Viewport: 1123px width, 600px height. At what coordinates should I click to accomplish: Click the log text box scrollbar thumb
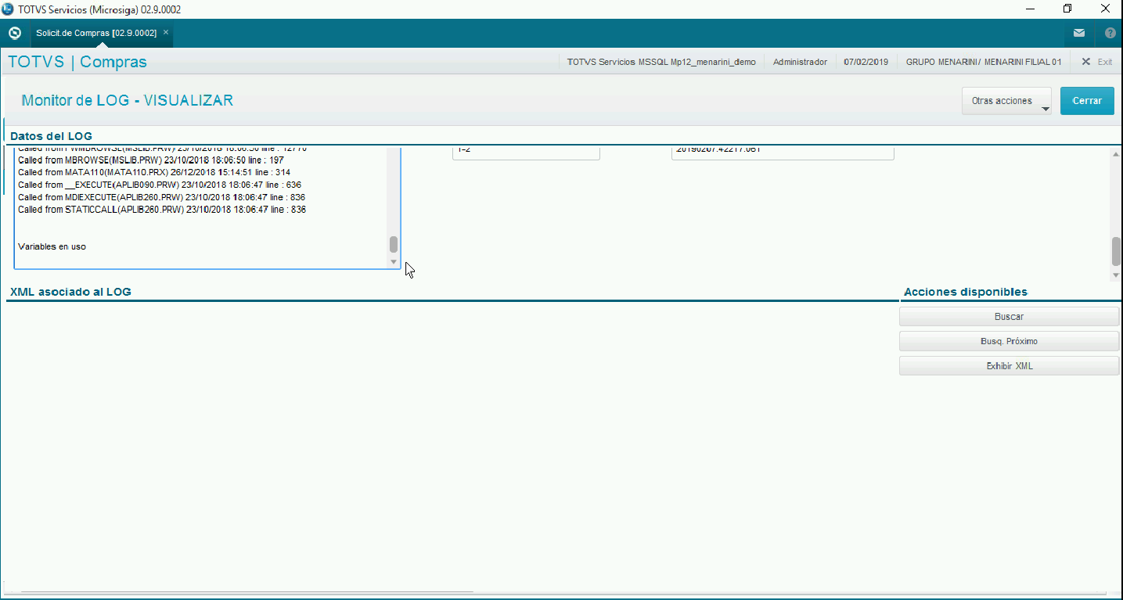(x=394, y=244)
